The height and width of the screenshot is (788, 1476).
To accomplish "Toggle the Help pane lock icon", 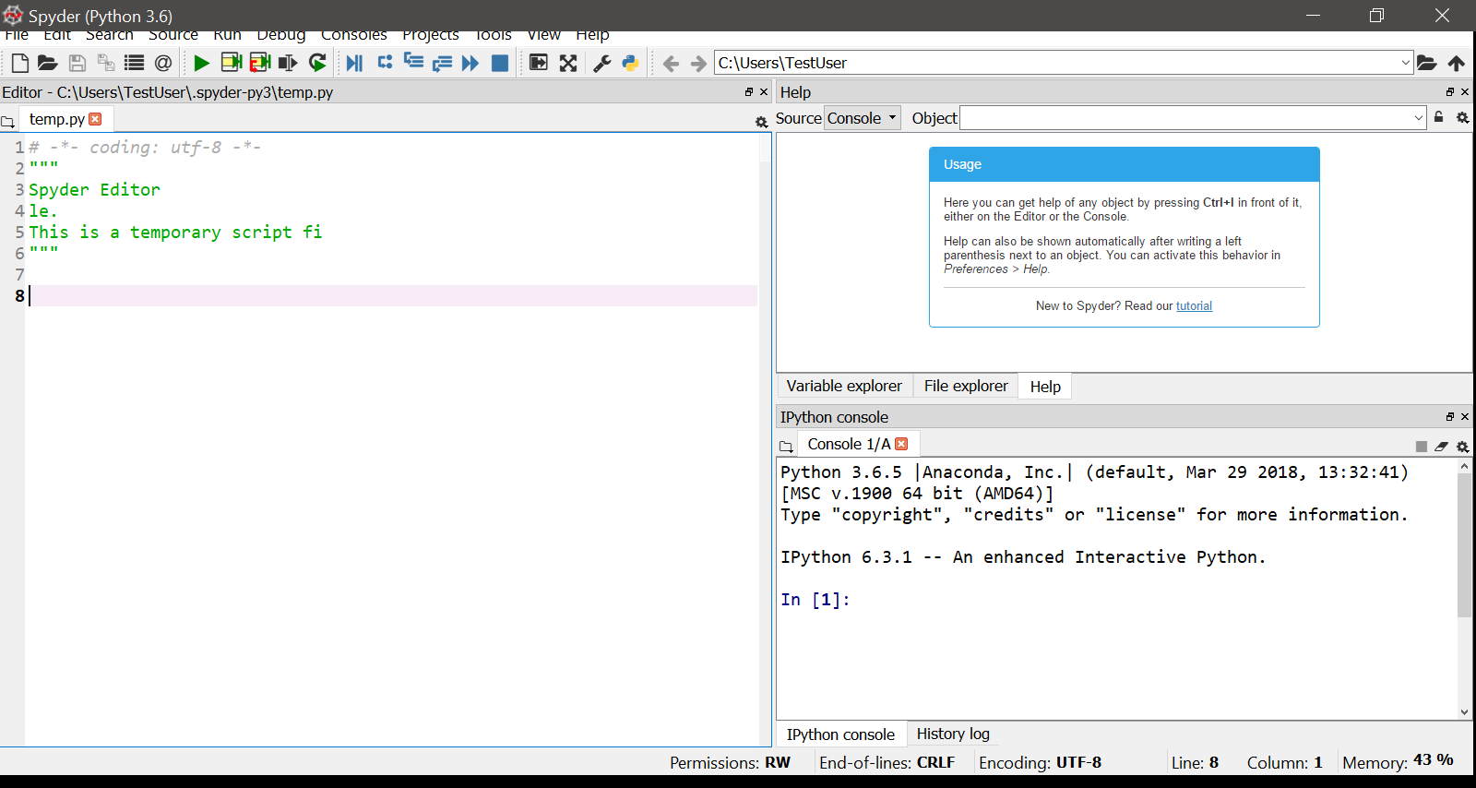I will pos(1439,117).
